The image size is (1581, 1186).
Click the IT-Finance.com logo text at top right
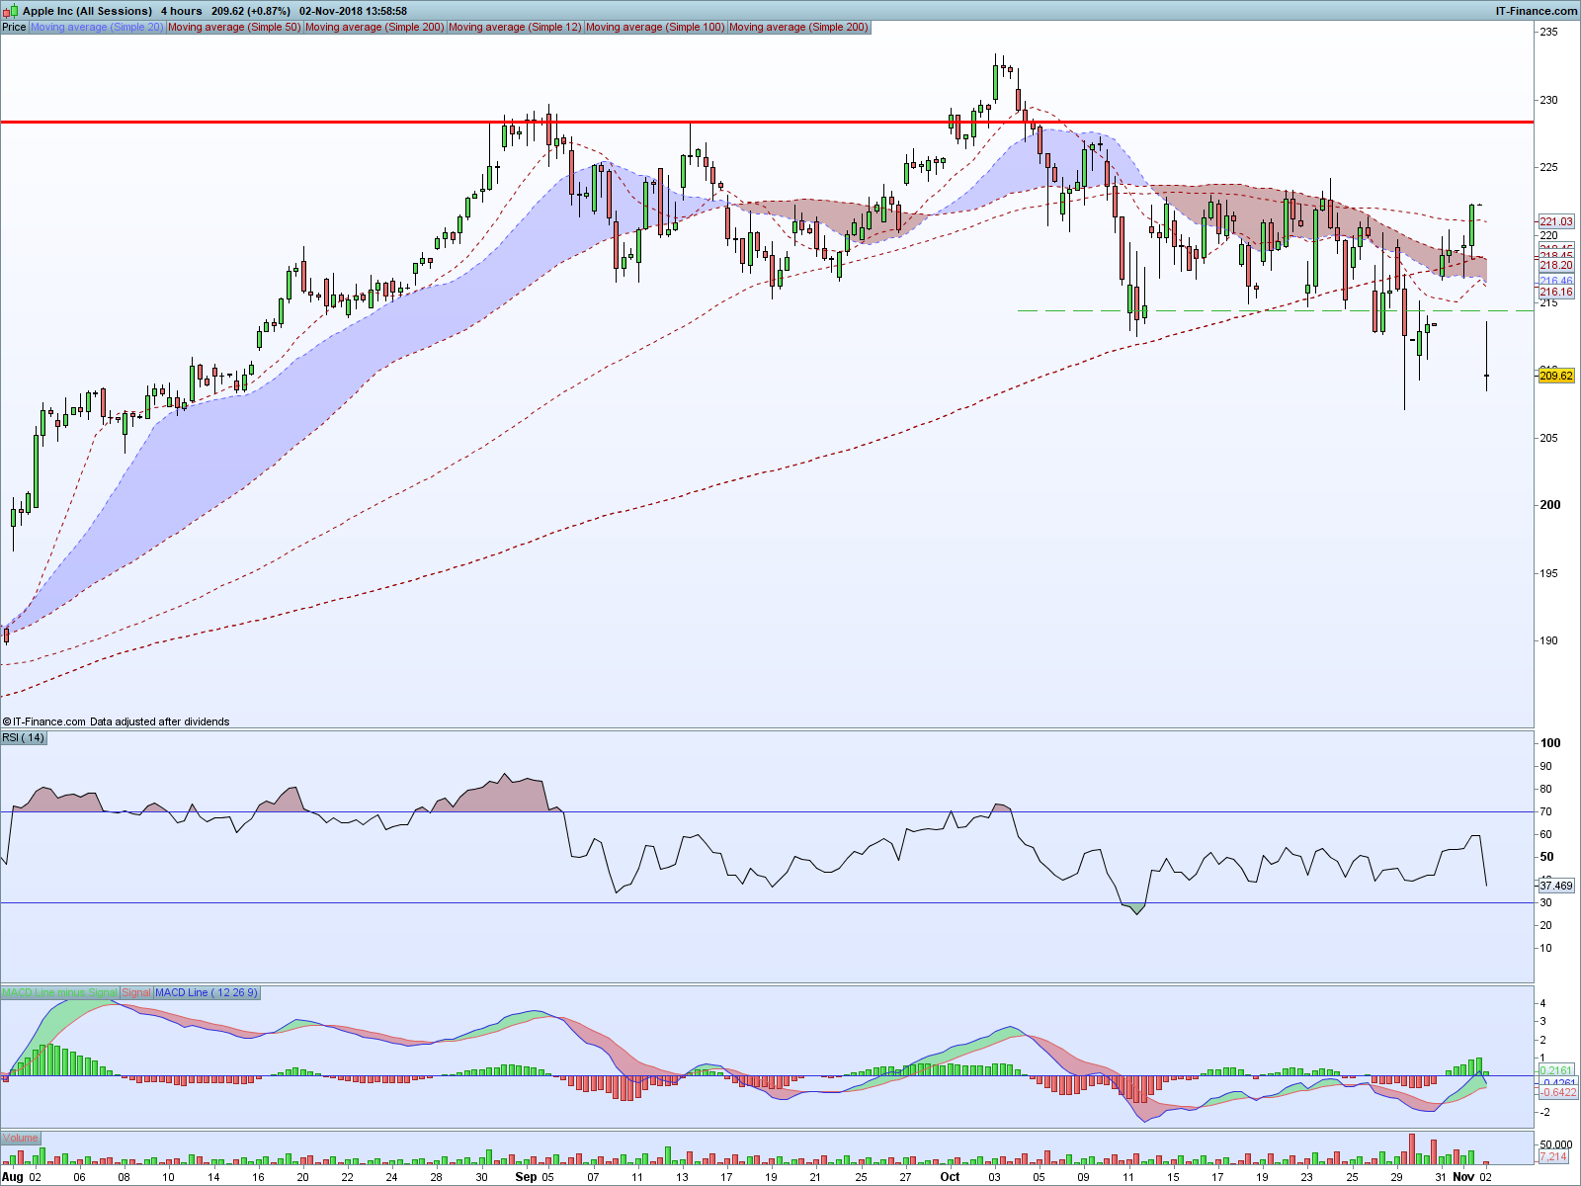click(1537, 11)
